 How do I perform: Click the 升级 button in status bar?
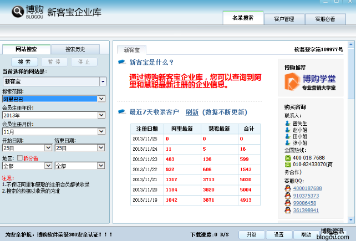coord(251,234)
